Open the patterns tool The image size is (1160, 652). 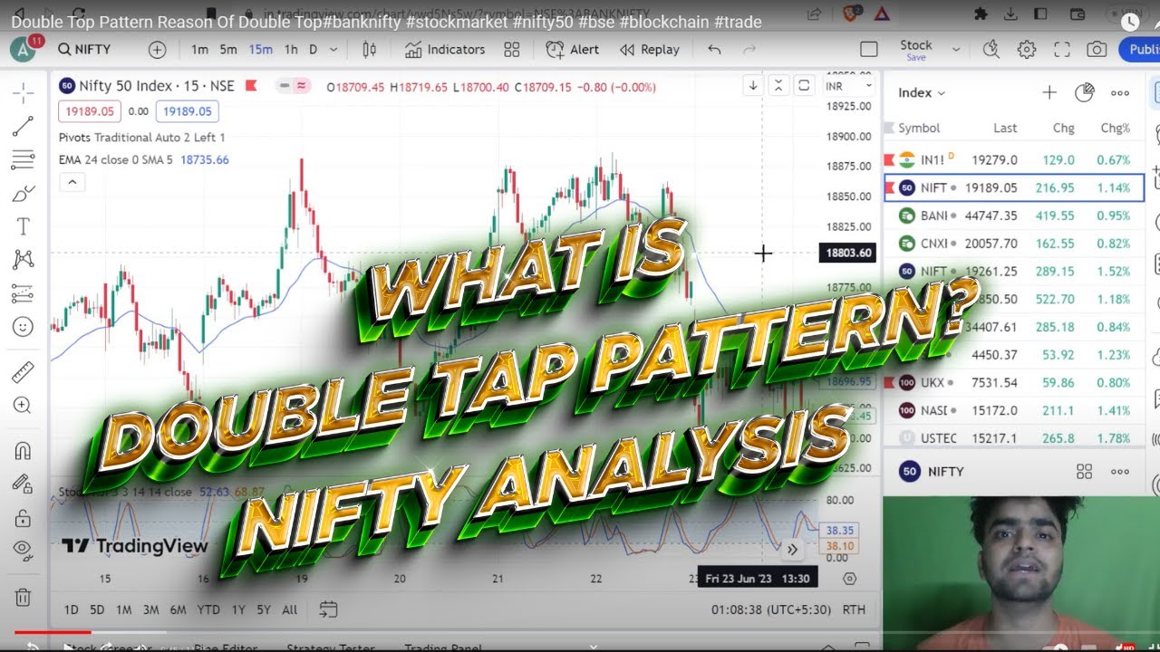click(24, 260)
